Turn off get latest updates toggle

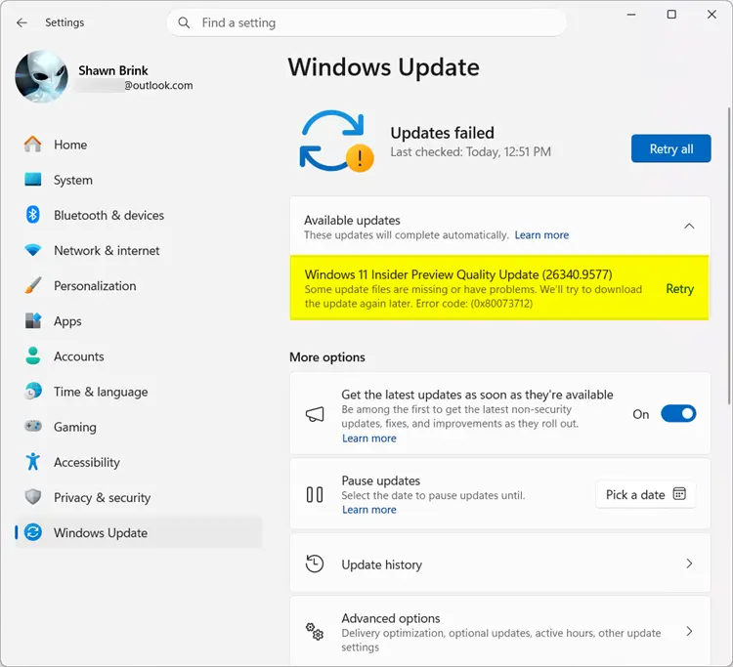[x=678, y=414]
